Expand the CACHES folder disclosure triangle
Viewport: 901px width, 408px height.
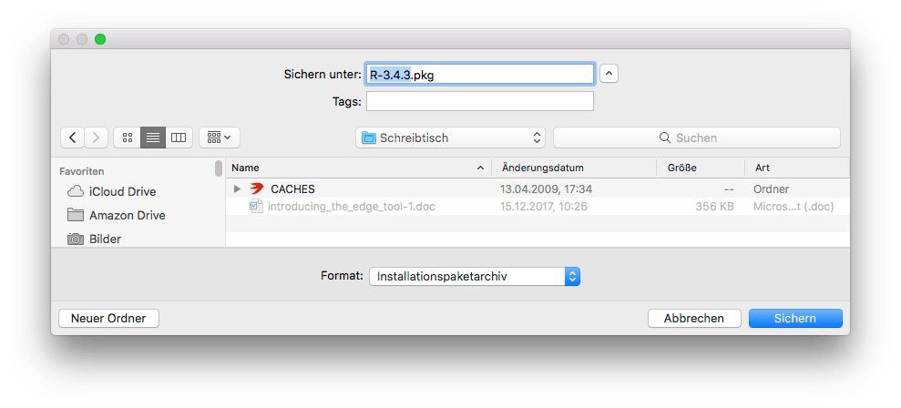[x=238, y=189]
